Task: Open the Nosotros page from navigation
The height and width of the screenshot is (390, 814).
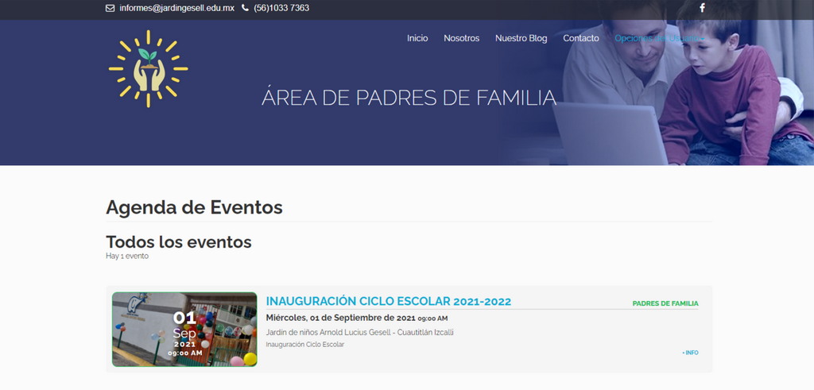Action: click(461, 38)
